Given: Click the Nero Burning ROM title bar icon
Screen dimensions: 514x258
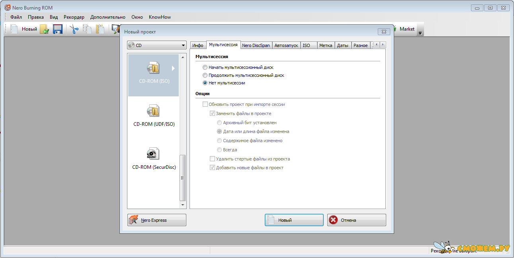Looking at the screenshot, I should click(x=7, y=8).
